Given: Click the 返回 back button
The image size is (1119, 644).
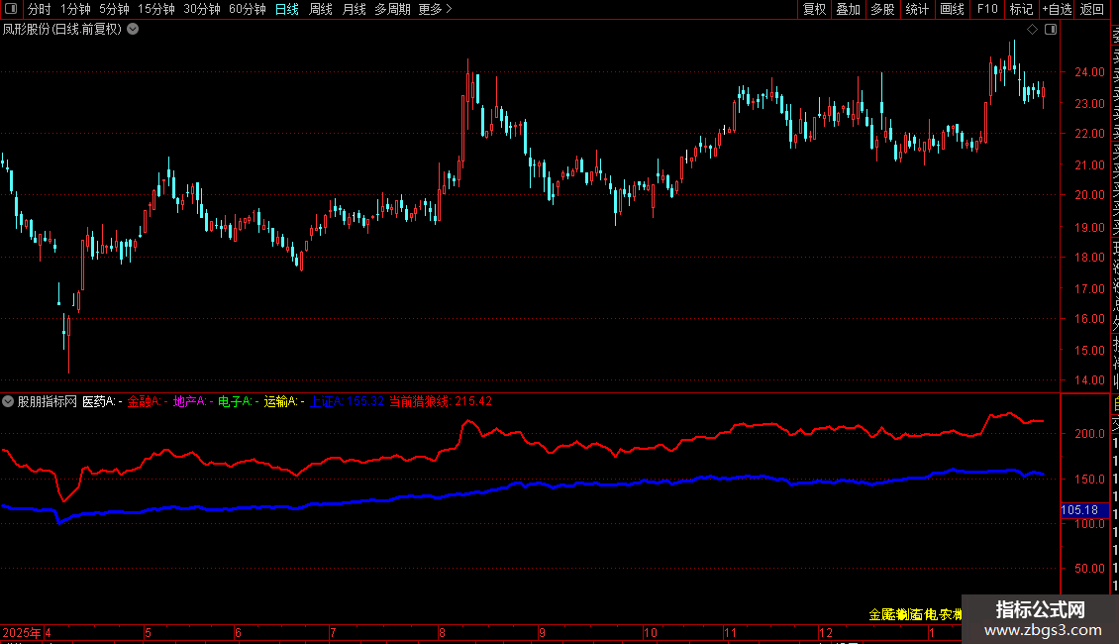Looking at the screenshot, I should click(1092, 9).
